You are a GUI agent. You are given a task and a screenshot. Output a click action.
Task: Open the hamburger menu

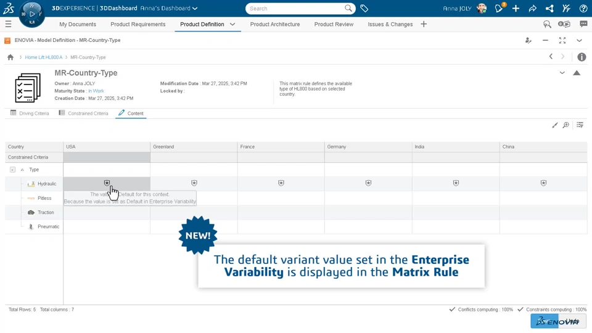tap(8, 24)
